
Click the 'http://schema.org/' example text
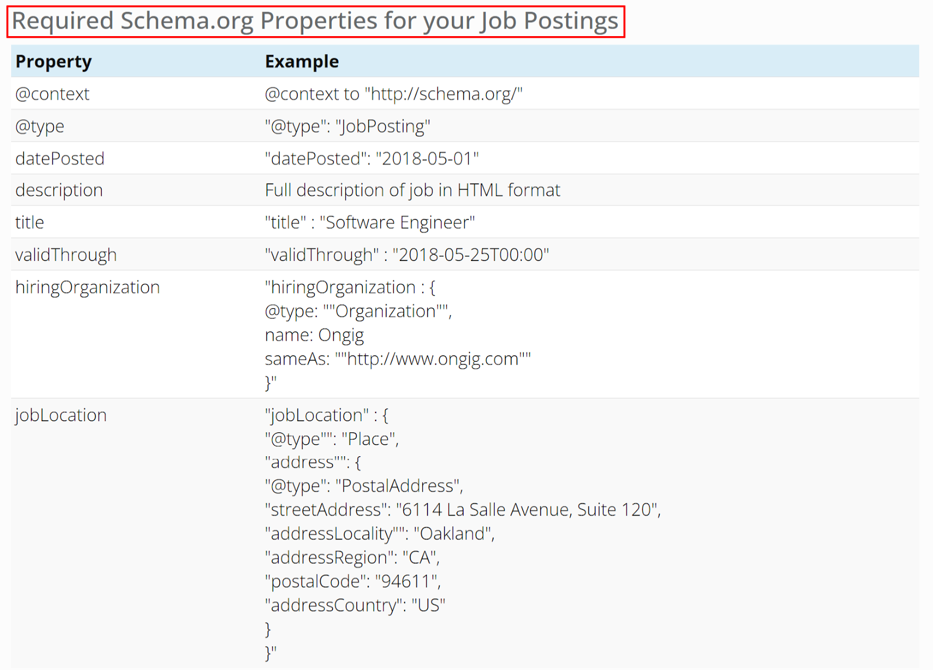click(x=444, y=94)
